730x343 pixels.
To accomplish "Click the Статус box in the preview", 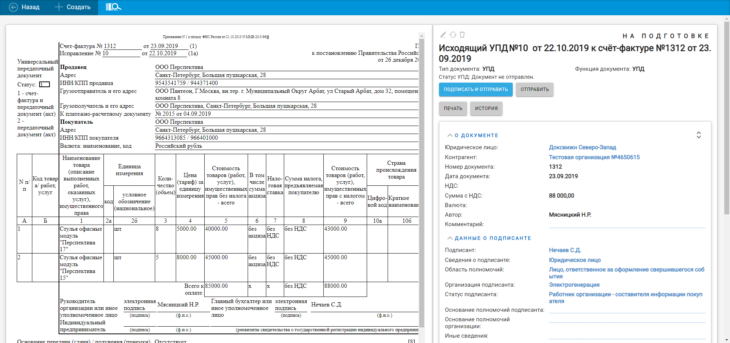I will click(45, 85).
